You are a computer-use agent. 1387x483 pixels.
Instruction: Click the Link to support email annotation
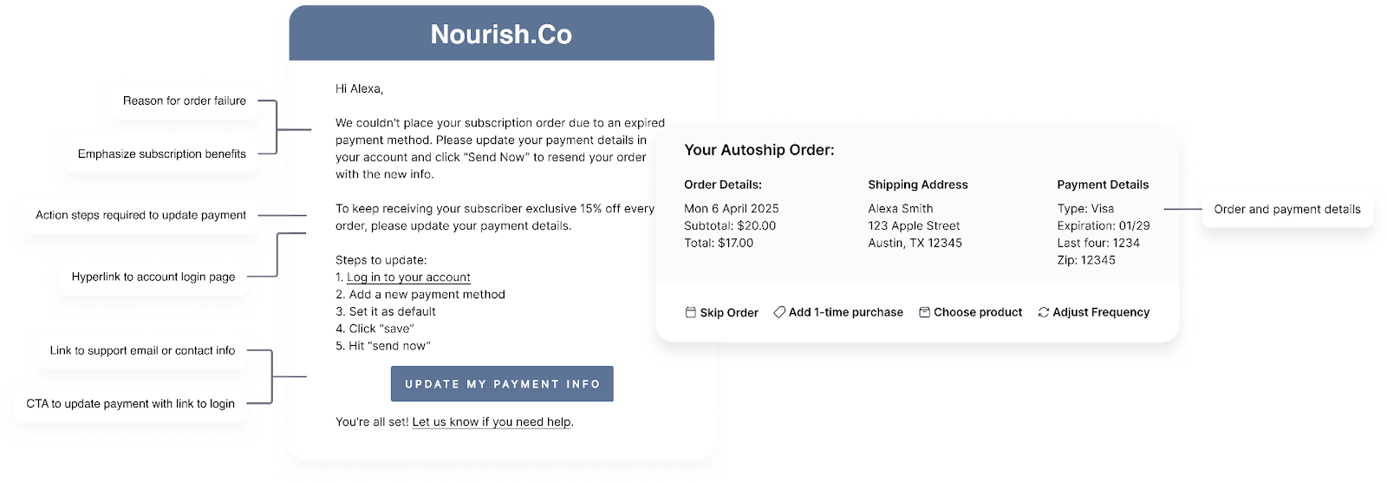(142, 351)
